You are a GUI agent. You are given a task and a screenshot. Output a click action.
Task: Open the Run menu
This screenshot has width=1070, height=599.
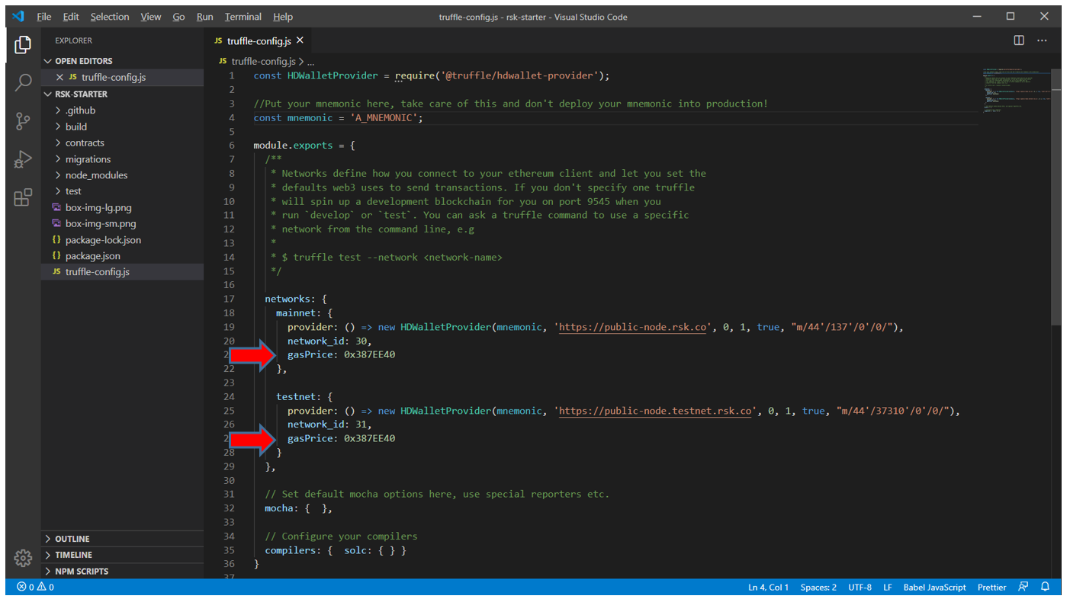pos(204,17)
